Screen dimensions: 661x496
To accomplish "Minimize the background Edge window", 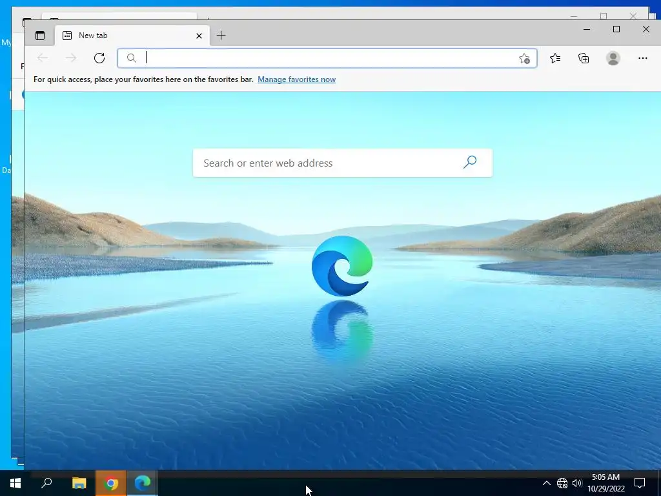I will 574,16.
